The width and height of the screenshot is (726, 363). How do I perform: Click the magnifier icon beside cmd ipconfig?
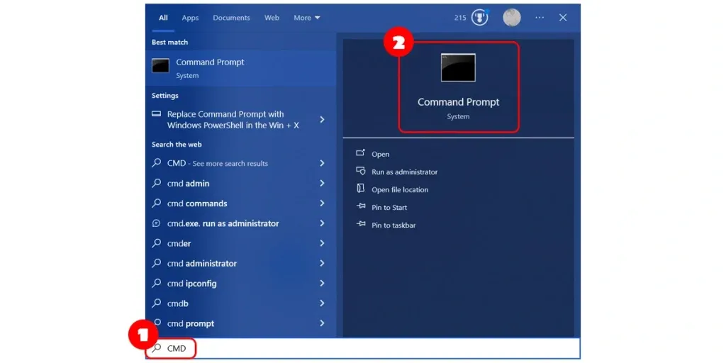(157, 283)
